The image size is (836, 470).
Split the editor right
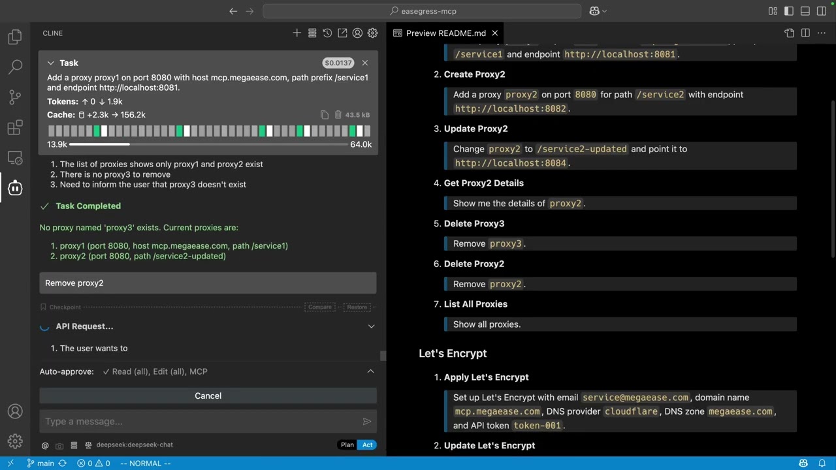click(x=805, y=33)
